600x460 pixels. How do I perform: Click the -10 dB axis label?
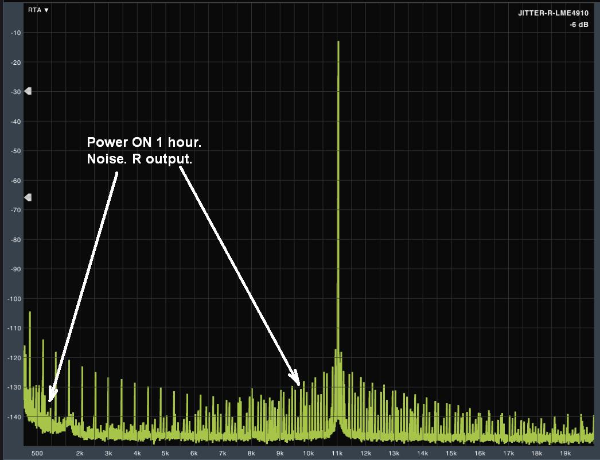[x=15, y=33]
